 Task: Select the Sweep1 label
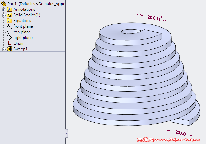coord(20,49)
